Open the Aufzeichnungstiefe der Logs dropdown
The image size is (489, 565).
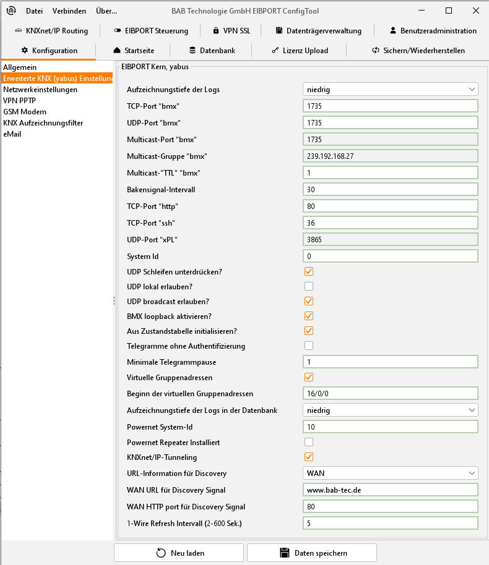pyautogui.click(x=391, y=90)
